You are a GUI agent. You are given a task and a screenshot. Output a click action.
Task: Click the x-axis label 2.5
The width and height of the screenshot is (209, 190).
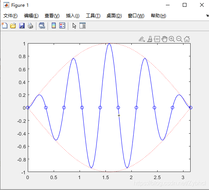click(x=157, y=178)
